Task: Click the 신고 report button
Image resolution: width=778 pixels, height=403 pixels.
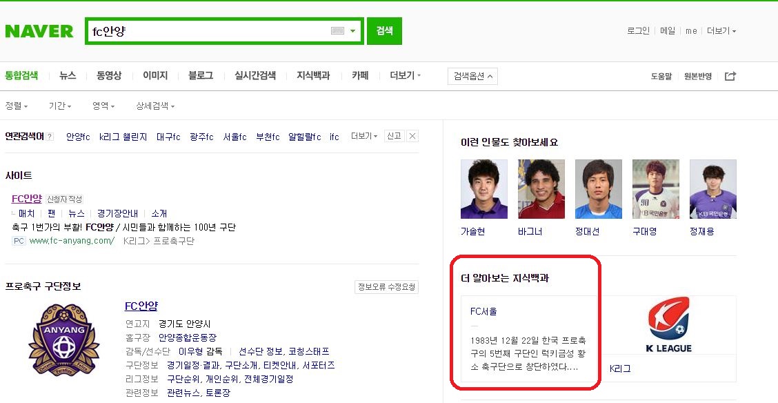Action: [x=395, y=136]
